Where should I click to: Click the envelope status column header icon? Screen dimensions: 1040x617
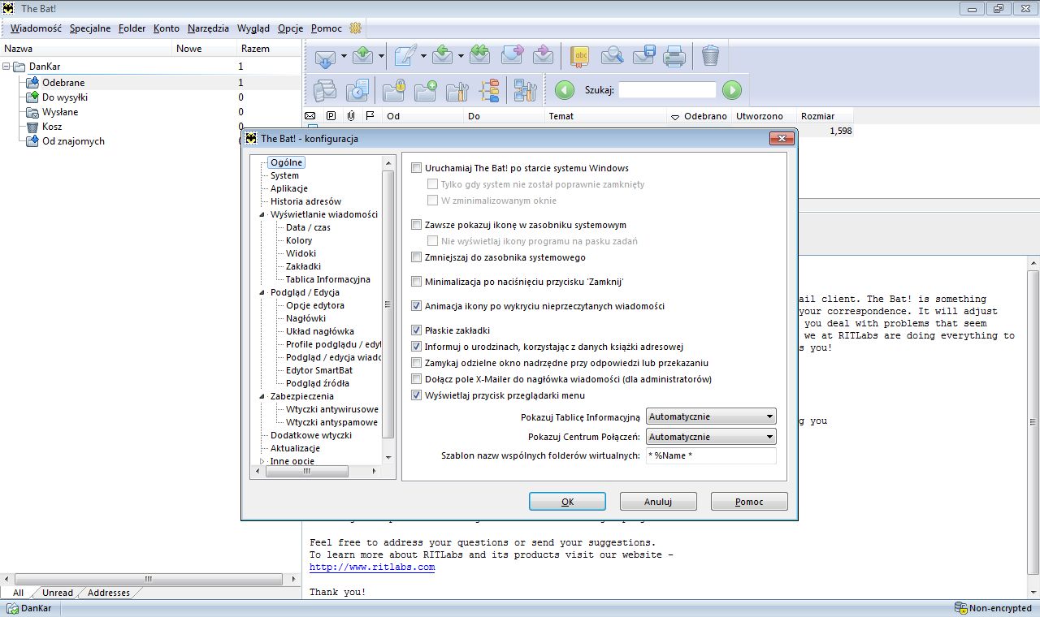point(311,116)
